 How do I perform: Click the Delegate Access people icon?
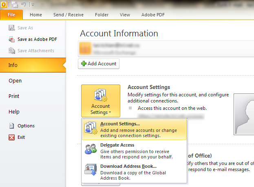click(x=91, y=149)
